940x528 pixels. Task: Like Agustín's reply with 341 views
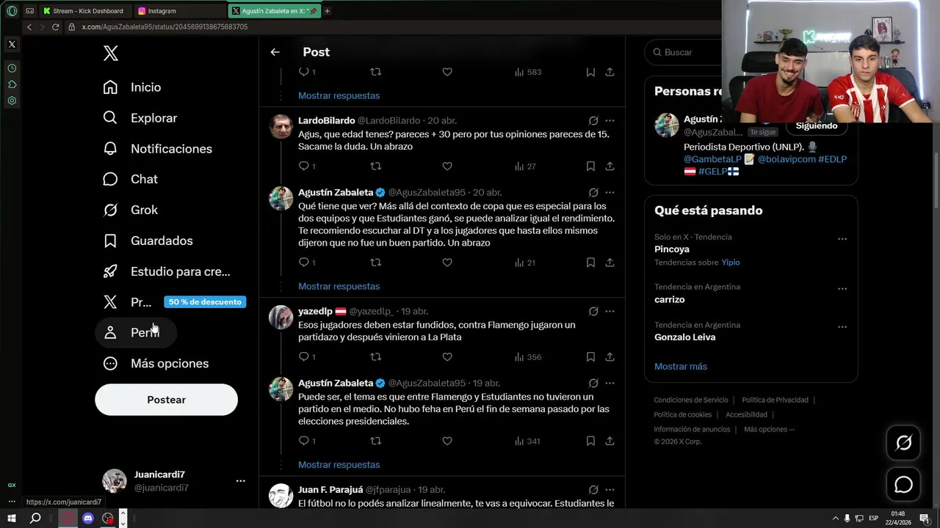pyautogui.click(x=447, y=441)
